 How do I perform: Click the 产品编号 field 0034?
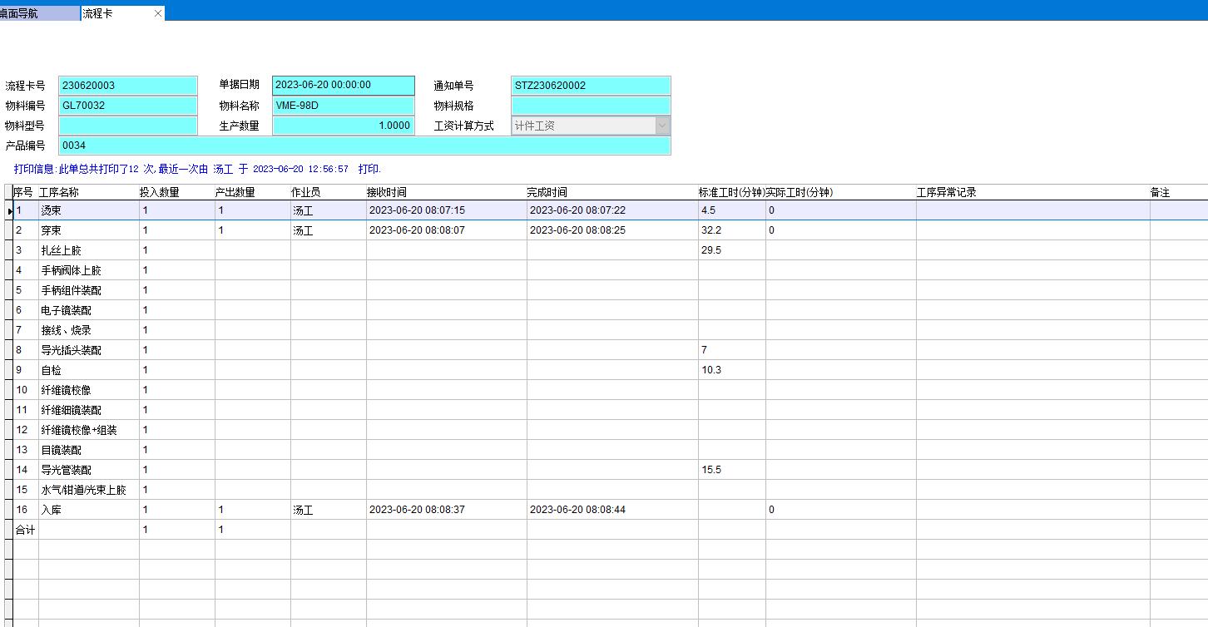364,146
